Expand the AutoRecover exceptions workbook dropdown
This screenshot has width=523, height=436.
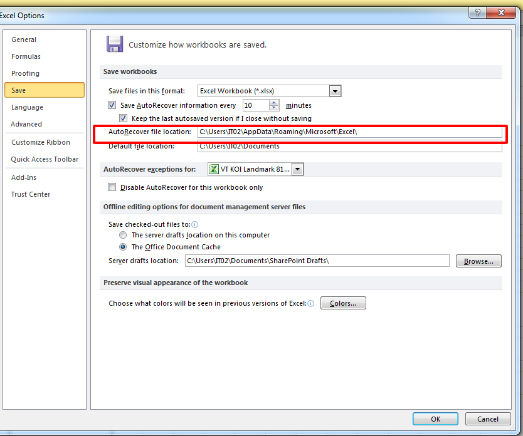coord(297,169)
